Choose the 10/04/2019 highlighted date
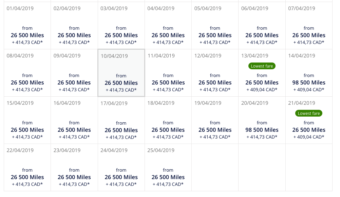340x197 pixels. click(121, 73)
